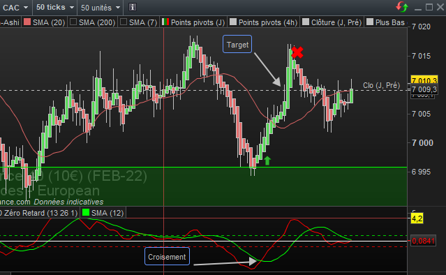Image resolution: width=446 pixels, height=275 pixels.
Task: Click the Points pivots (J) color icon
Action: click(x=165, y=22)
